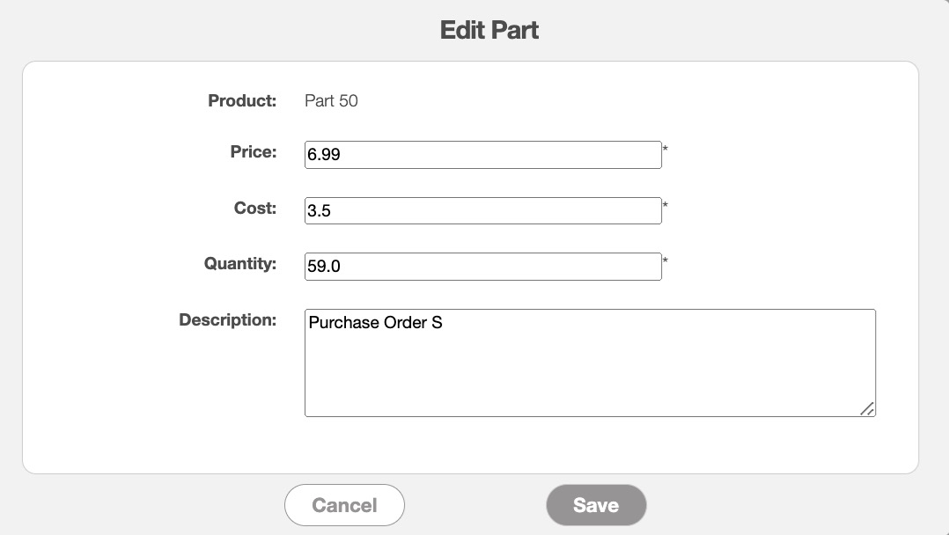949x535 pixels.
Task: Click the white form panel below Description
Action: pos(470,445)
